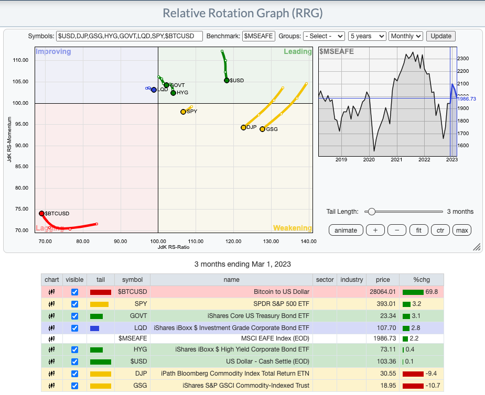Click the DJP point on the RRG
485x395 pixels.
(x=244, y=127)
